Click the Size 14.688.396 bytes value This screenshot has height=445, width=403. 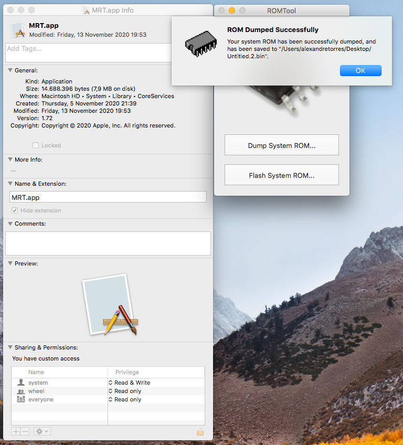pos(88,89)
